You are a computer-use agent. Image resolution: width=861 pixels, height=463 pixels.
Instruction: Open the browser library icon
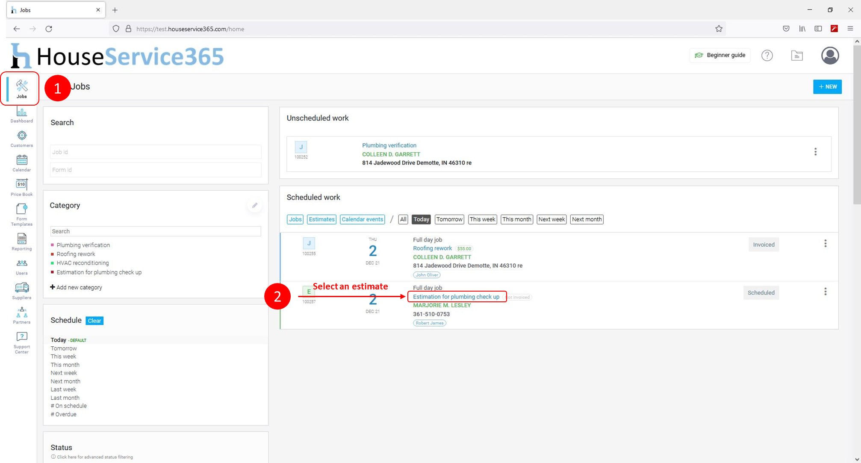[802, 29]
